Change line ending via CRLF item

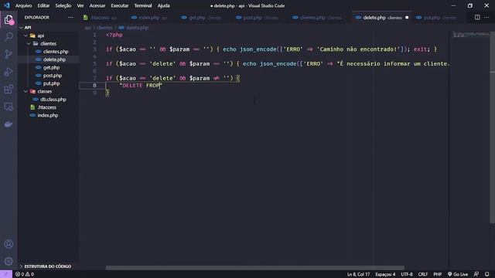[423, 274]
